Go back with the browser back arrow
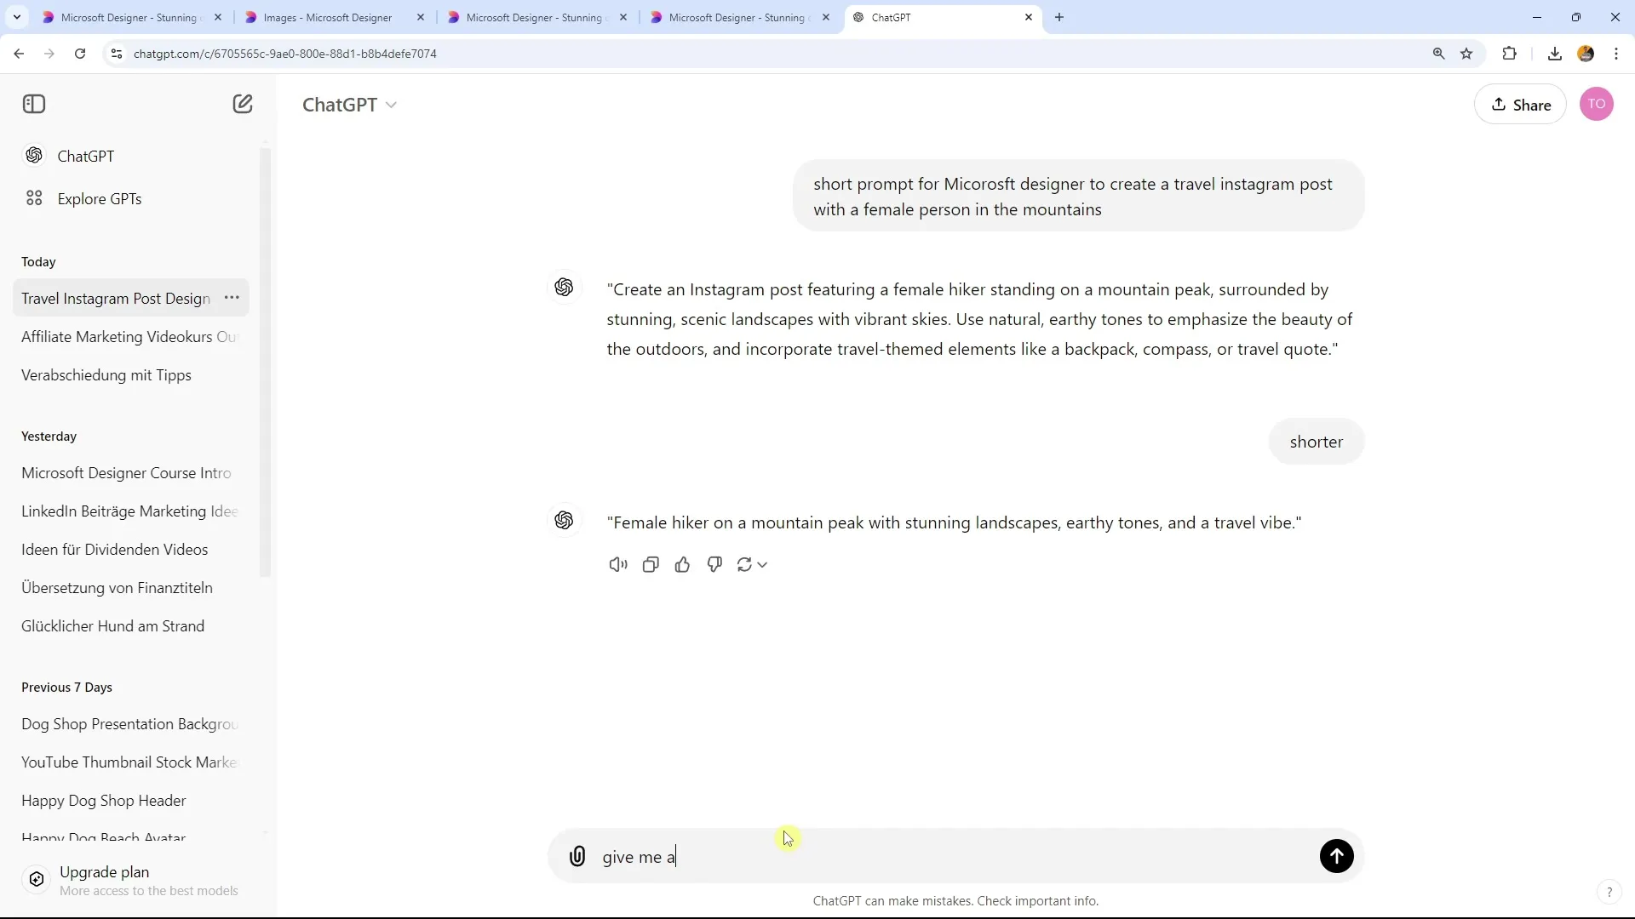 click(x=19, y=54)
